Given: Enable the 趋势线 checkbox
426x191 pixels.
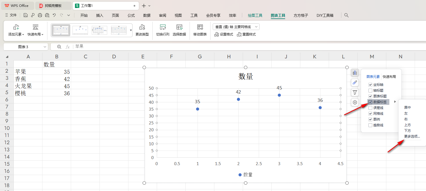Looking at the screenshot, I should tap(370, 125).
